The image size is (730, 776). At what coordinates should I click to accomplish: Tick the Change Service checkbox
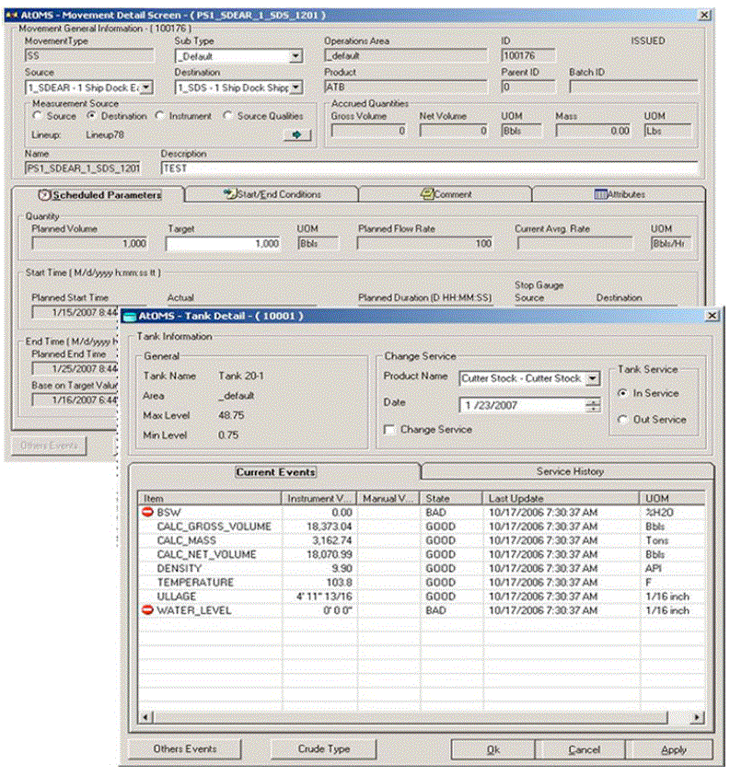click(390, 430)
